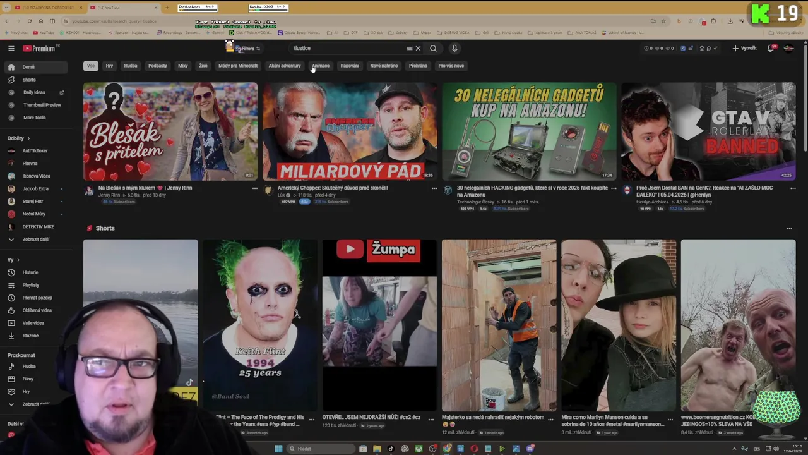The width and height of the screenshot is (808, 455).
Task: Focus the search box containing "tlustice"
Action: click(347, 48)
